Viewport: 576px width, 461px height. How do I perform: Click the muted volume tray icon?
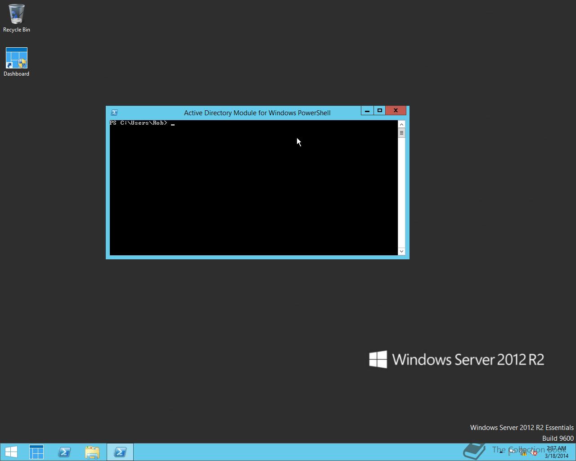click(x=534, y=452)
